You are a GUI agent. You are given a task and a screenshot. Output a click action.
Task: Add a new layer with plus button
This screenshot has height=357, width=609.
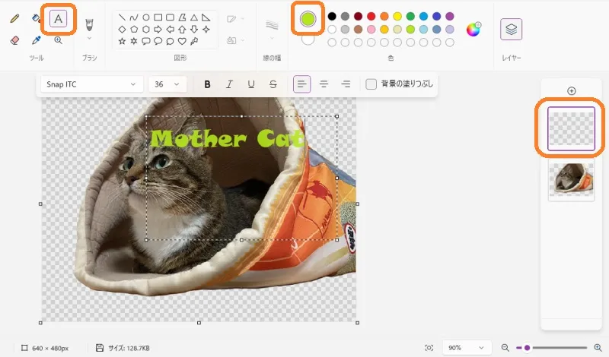(x=572, y=90)
